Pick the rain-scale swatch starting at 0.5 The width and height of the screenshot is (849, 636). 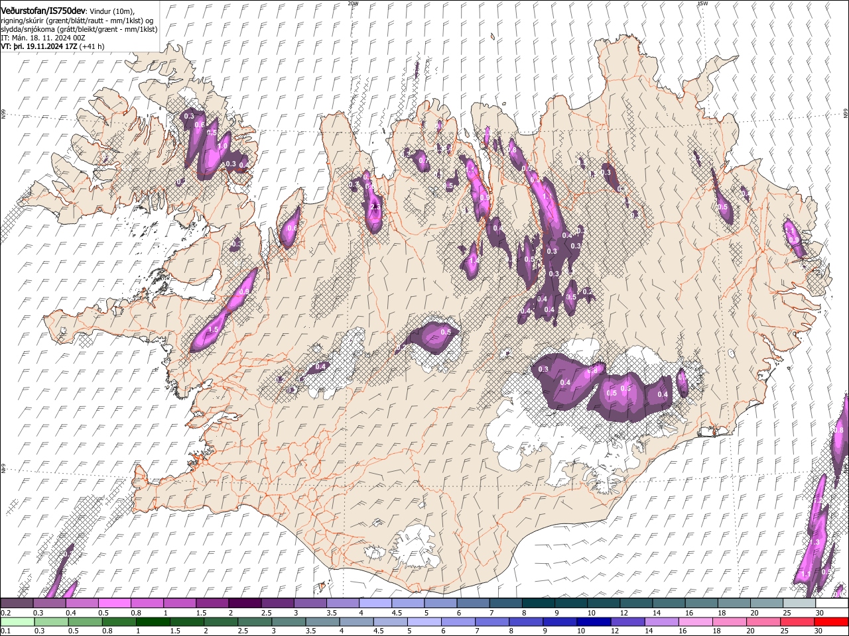point(85,622)
